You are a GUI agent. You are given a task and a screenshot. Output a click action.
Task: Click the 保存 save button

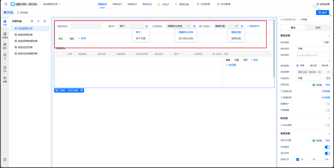click(323, 13)
